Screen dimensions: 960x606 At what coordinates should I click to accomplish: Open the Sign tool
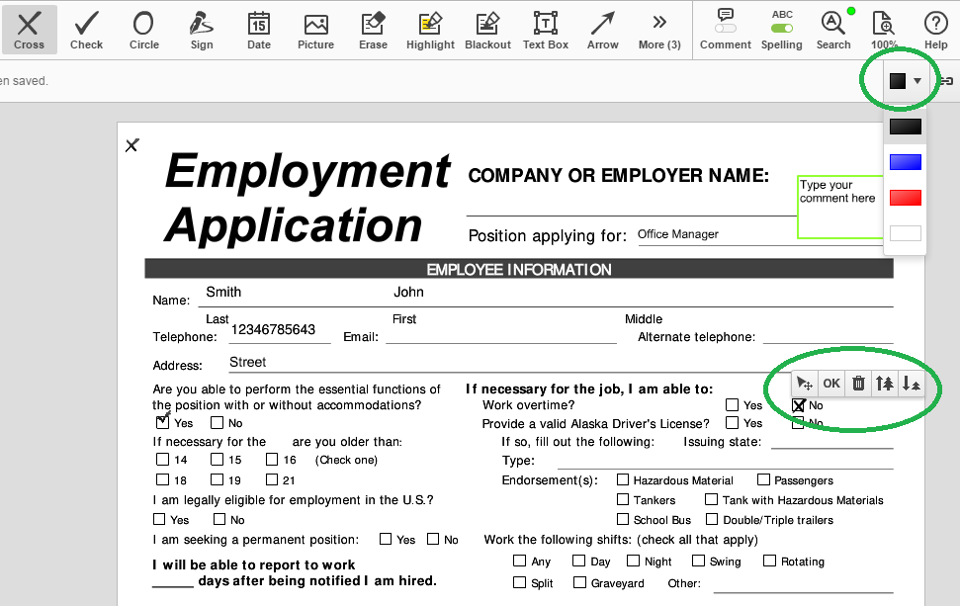coord(202,30)
